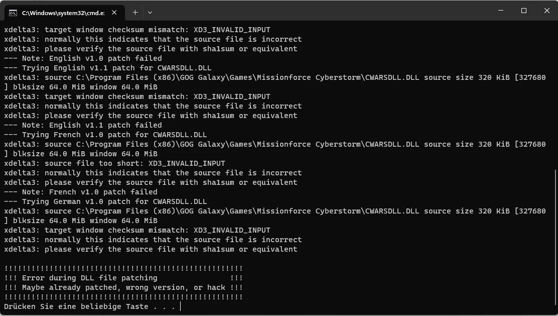Minimize the terminal window
558x316 pixels.
[x=501, y=11]
